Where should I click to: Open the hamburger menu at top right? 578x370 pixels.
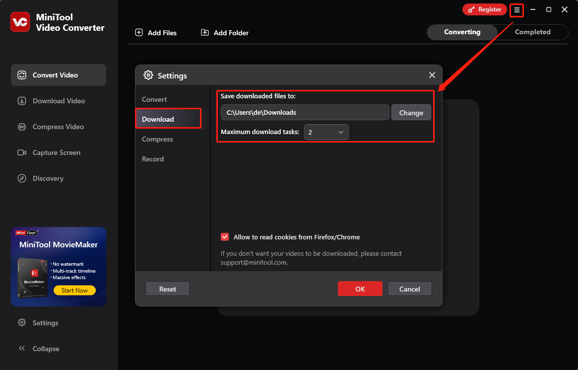tap(517, 10)
